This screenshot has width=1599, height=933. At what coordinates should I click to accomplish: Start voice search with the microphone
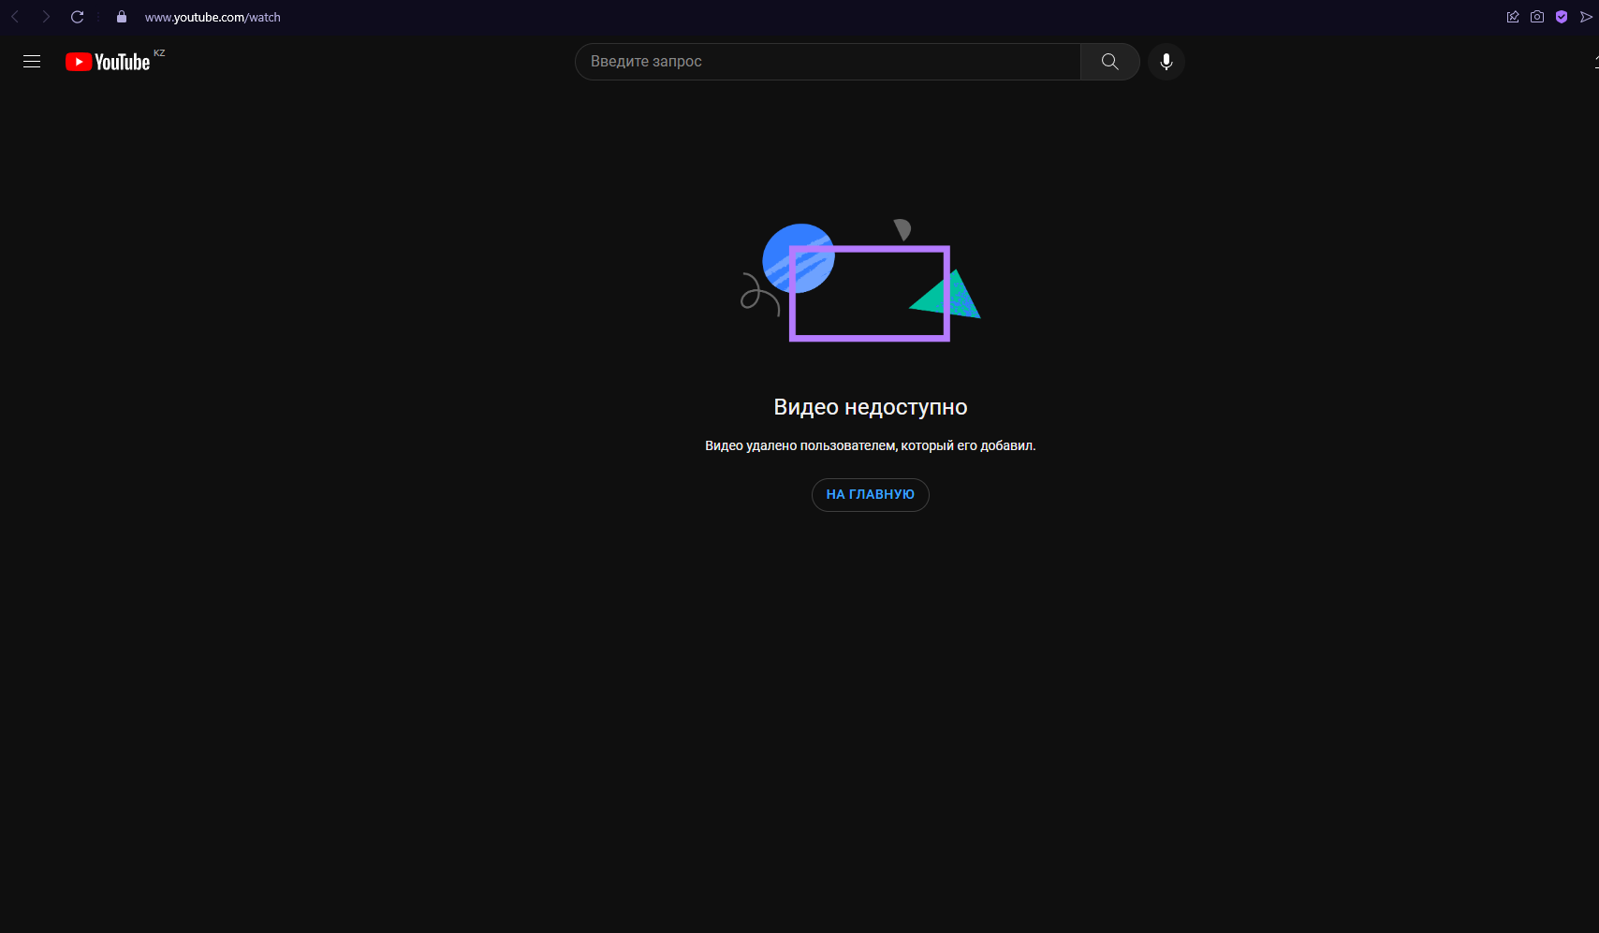(x=1166, y=62)
